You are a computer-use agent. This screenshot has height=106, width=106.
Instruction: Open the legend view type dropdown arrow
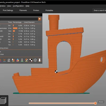click(39, 19)
